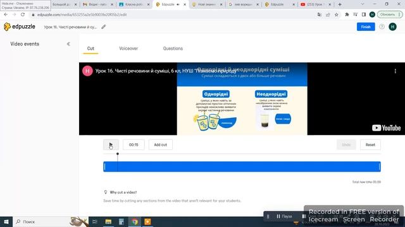Open Task View on taskbar
This screenshot has height=227, width=405.
point(95,221)
